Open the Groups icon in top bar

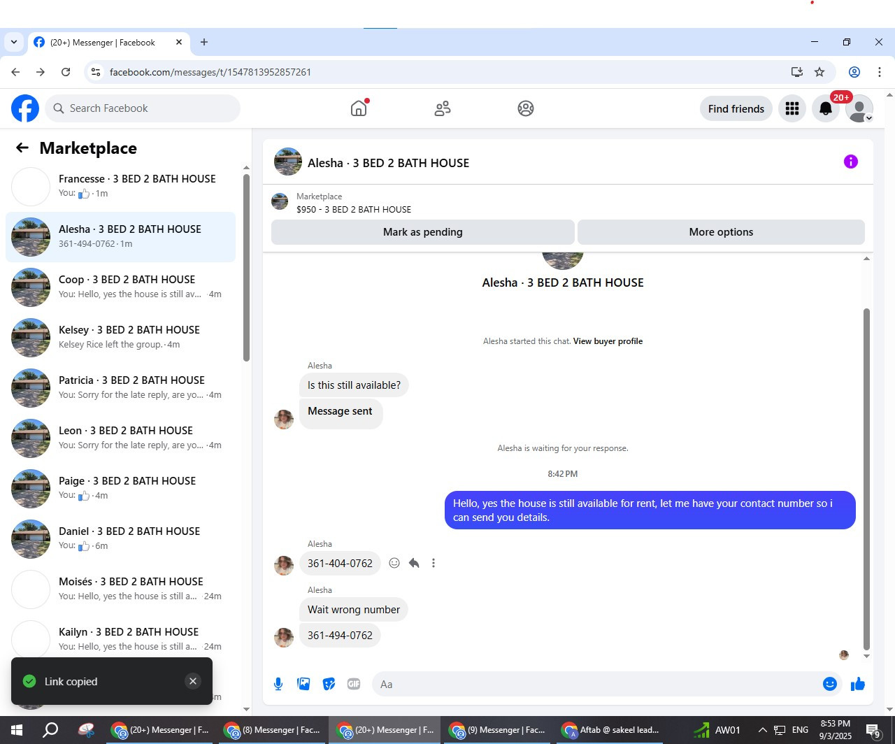click(526, 108)
